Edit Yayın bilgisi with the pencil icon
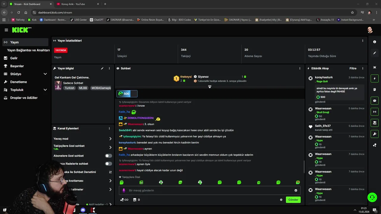This screenshot has height=214, width=381. point(102,68)
